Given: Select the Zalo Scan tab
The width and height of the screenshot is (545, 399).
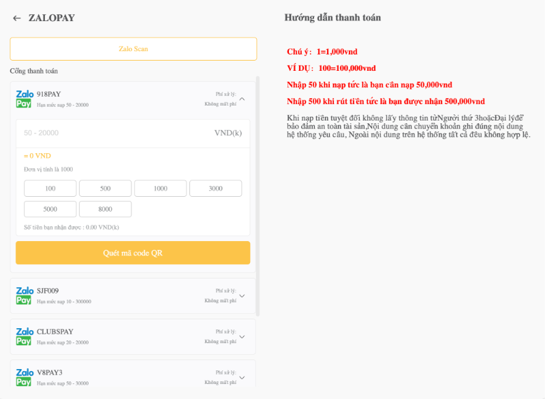Looking at the screenshot, I should tap(133, 49).
